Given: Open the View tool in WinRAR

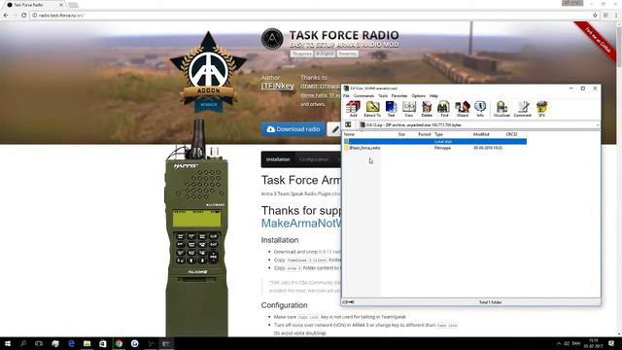Looking at the screenshot, I should (x=408, y=109).
